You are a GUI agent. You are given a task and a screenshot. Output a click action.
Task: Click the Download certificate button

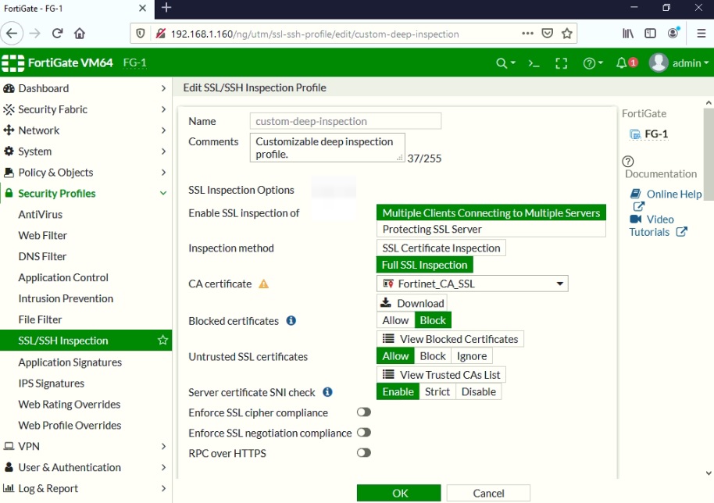(x=412, y=303)
